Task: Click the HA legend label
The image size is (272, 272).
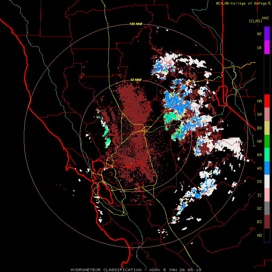Action: pyautogui.click(x=259, y=101)
